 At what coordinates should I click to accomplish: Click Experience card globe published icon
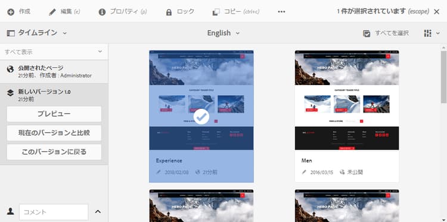coord(197,172)
